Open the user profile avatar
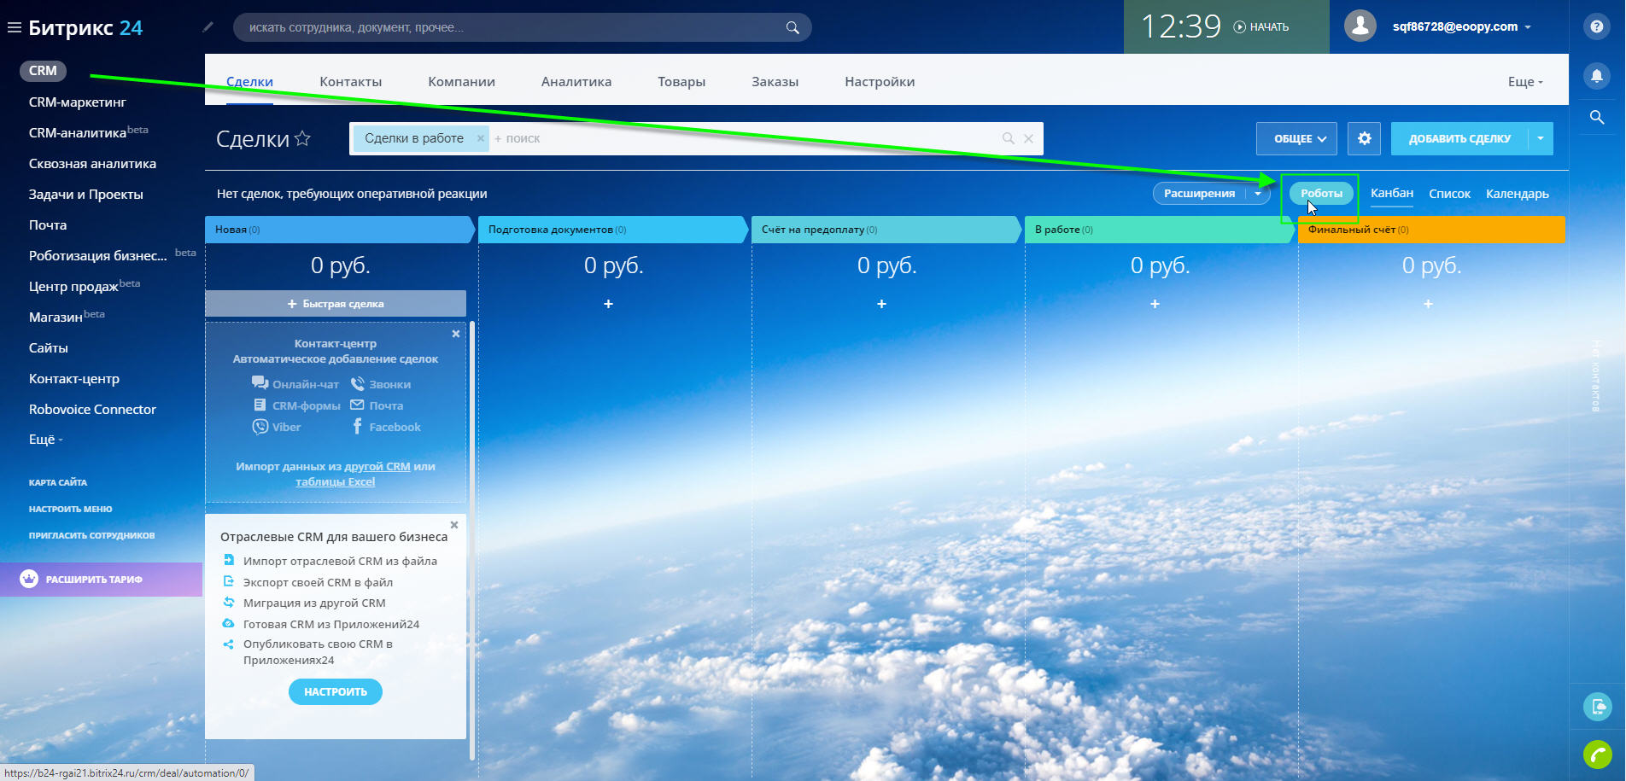The height and width of the screenshot is (781, 1626). click(x=1360, y=26)
